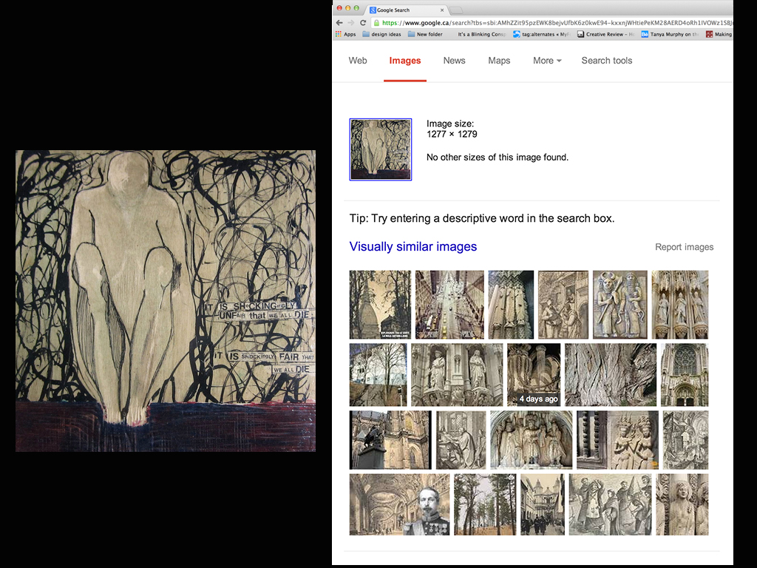
Task: Open the searched artwork thumbnail
Action: pos(380,149)
